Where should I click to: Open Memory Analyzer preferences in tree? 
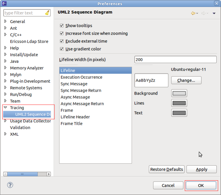coord(27,68)
